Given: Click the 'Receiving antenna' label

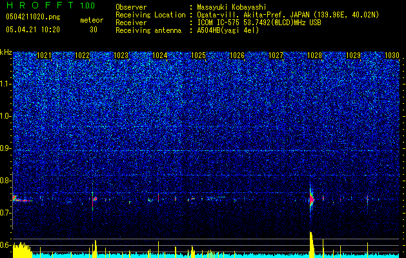Looking at the screenshot, I should [148, 30].
